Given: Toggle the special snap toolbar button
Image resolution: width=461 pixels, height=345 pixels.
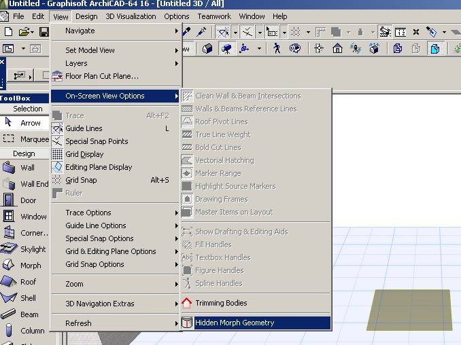Looking at the screenshot, I should 247,32.
